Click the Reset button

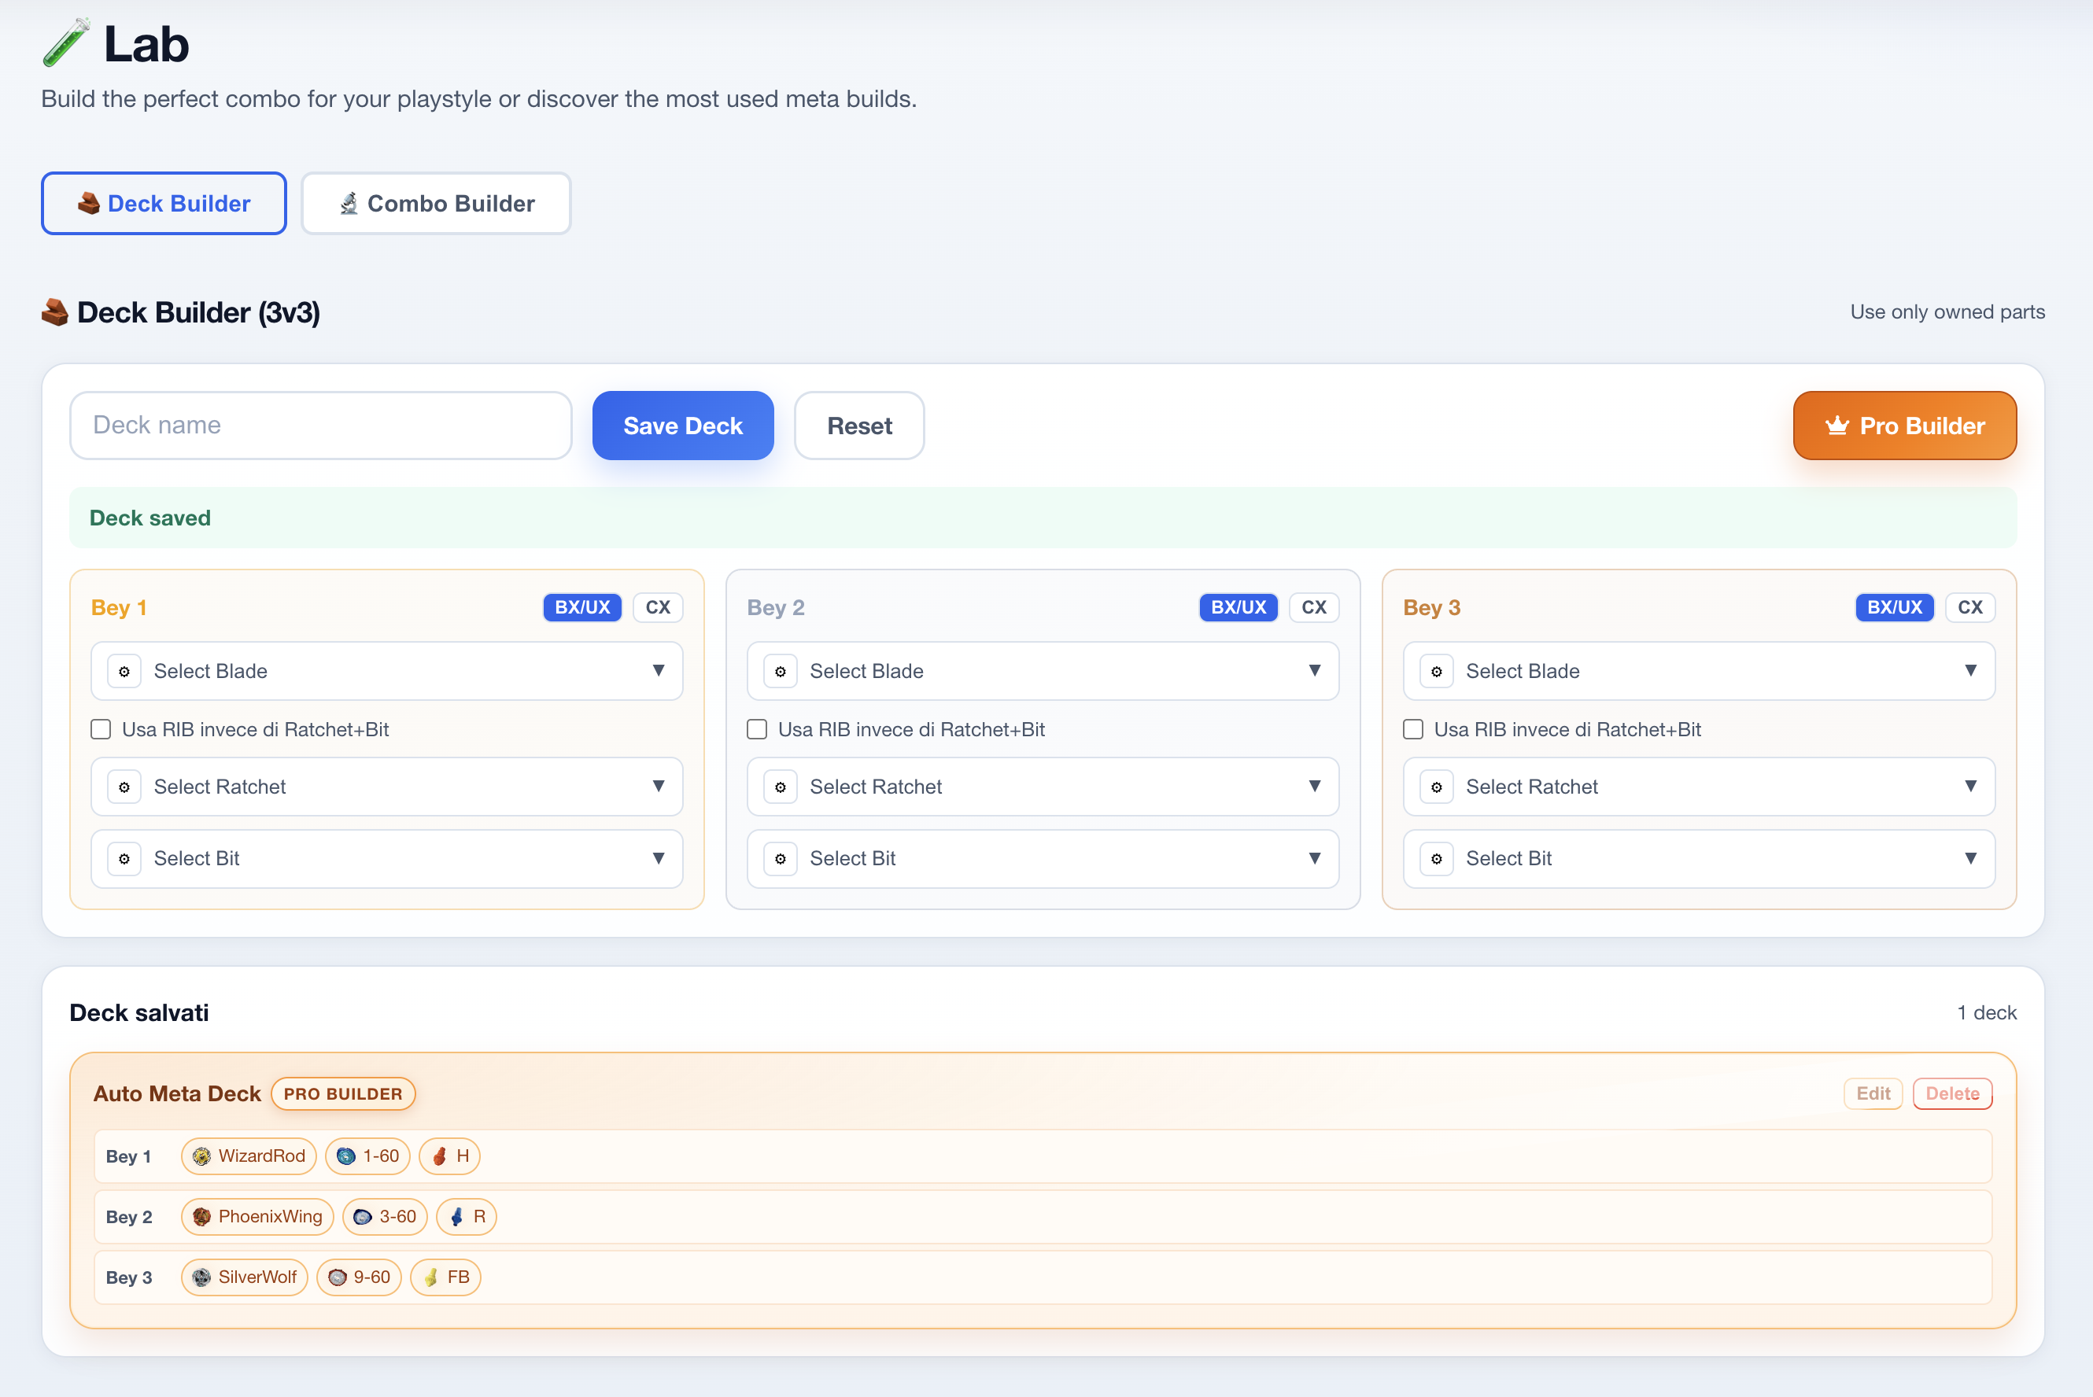tap(859, 426)
